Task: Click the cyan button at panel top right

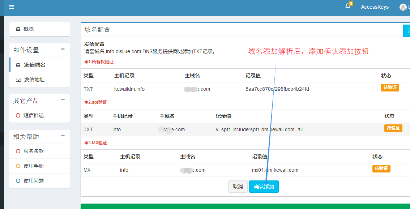Action: pos(407,31)
